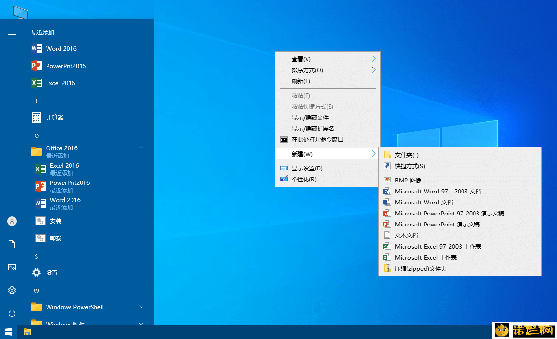Image resolution: width=557 pixels, height=339 pixels.
Task: Expand the 排序方式(O) submenu arrow
Action: 373,70
